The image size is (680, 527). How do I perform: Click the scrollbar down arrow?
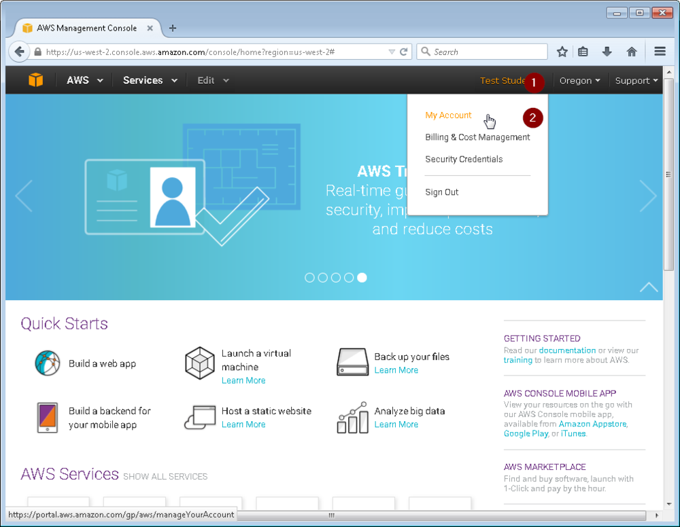(668, 504)
